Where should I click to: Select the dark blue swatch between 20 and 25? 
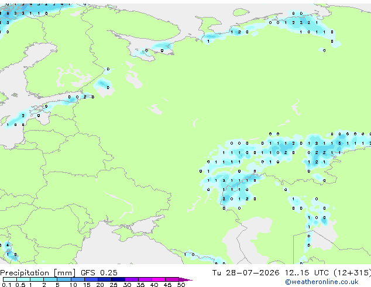tap(104, 279)
